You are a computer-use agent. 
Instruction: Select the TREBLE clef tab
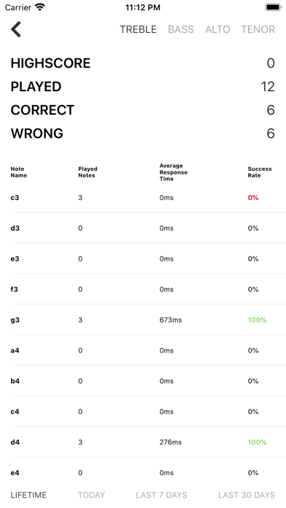(139, 29)
